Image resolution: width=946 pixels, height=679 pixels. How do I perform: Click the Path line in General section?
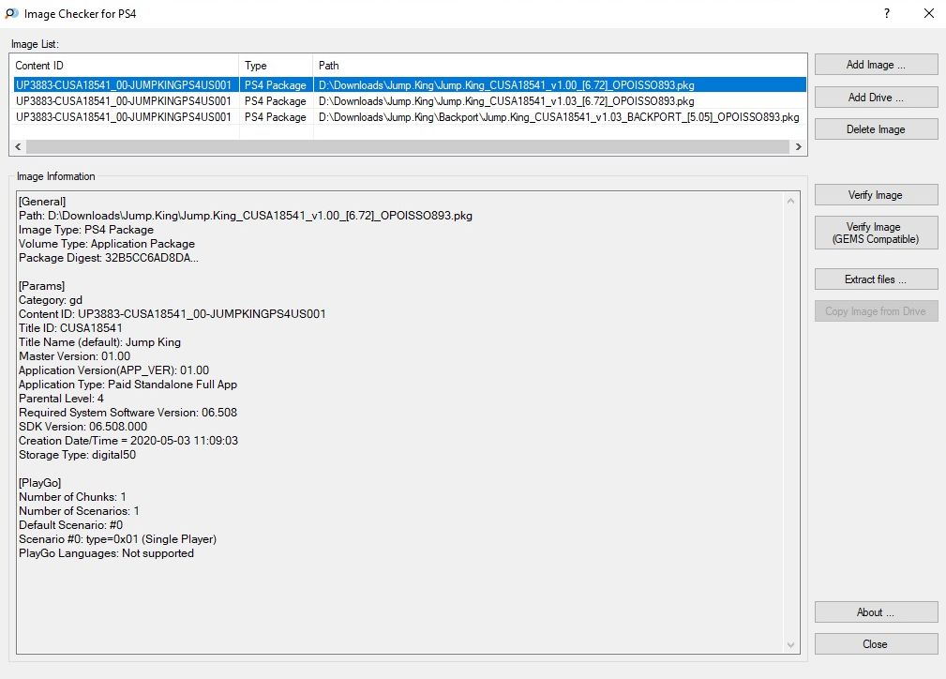pyautogui.click(x=246, y=216)
